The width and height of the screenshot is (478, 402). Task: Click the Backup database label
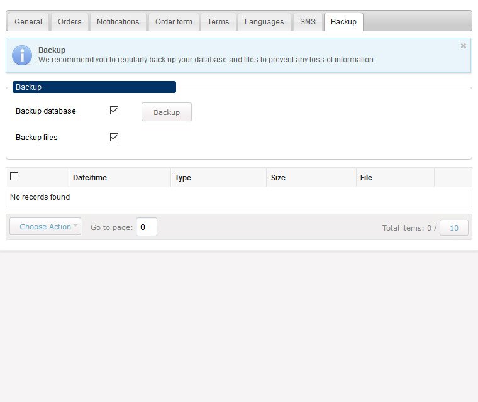click(x=46, y=111)
